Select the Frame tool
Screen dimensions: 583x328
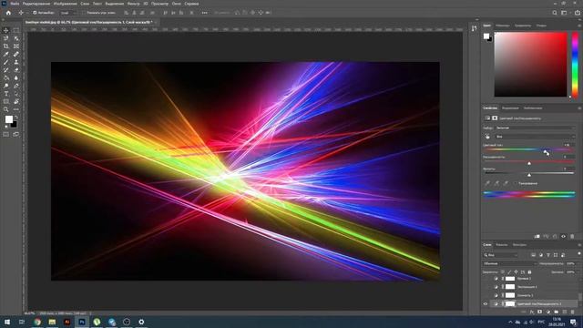point(16,46)
